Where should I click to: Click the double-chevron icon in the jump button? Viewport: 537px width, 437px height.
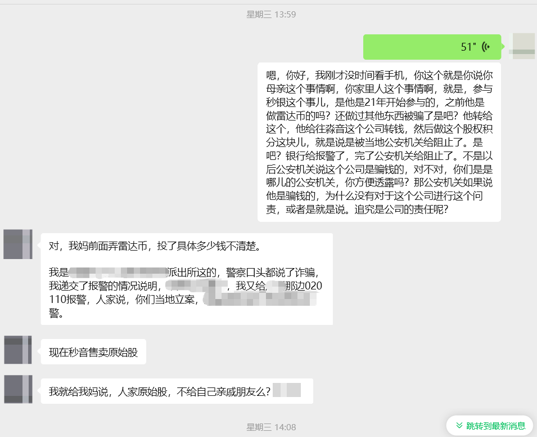(x=458, y=426)
